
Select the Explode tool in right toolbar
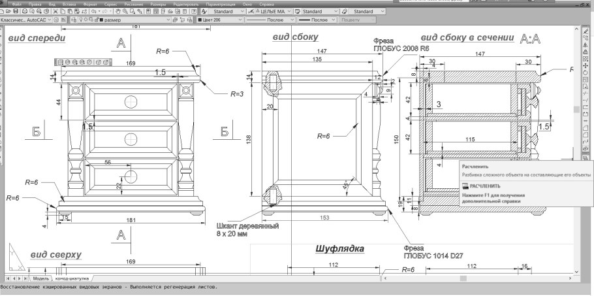pos(586,159)
